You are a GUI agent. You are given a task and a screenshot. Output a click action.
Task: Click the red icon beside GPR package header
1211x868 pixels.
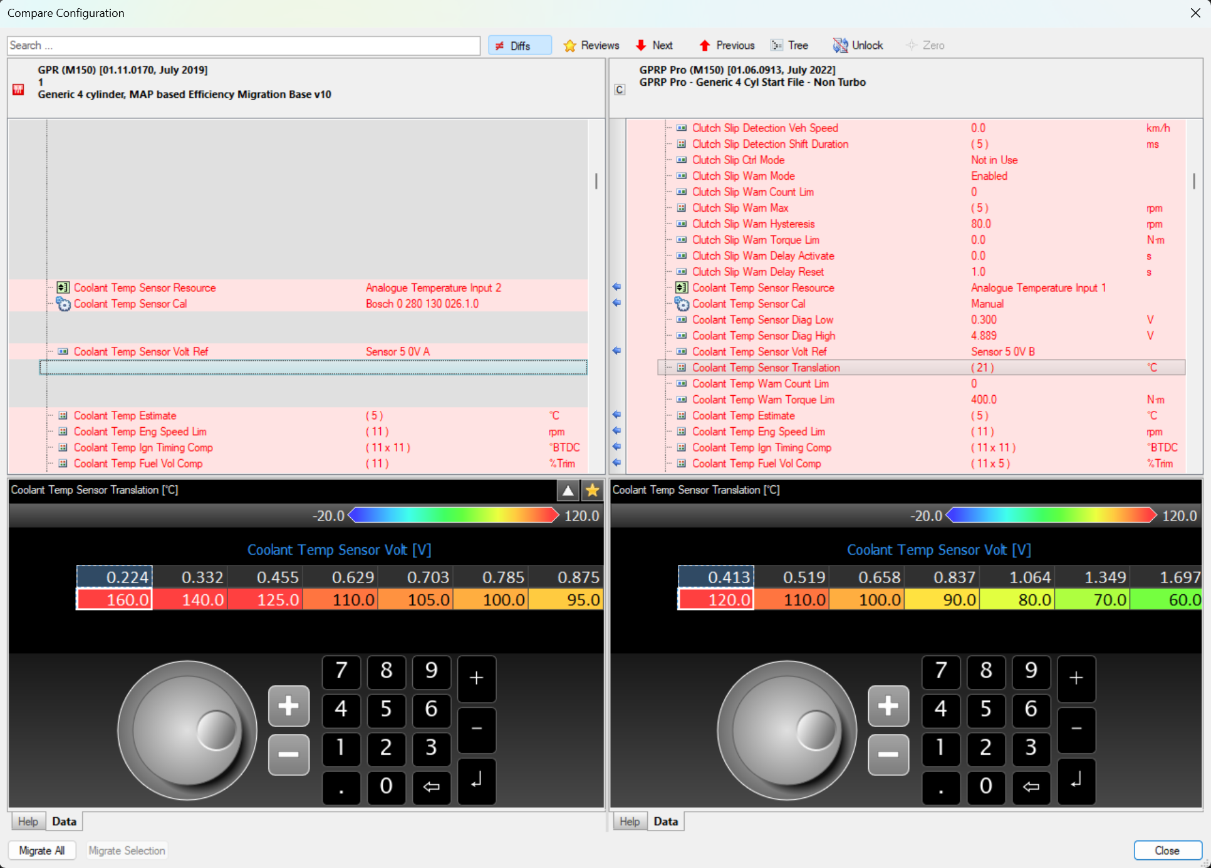coord(18,90)
